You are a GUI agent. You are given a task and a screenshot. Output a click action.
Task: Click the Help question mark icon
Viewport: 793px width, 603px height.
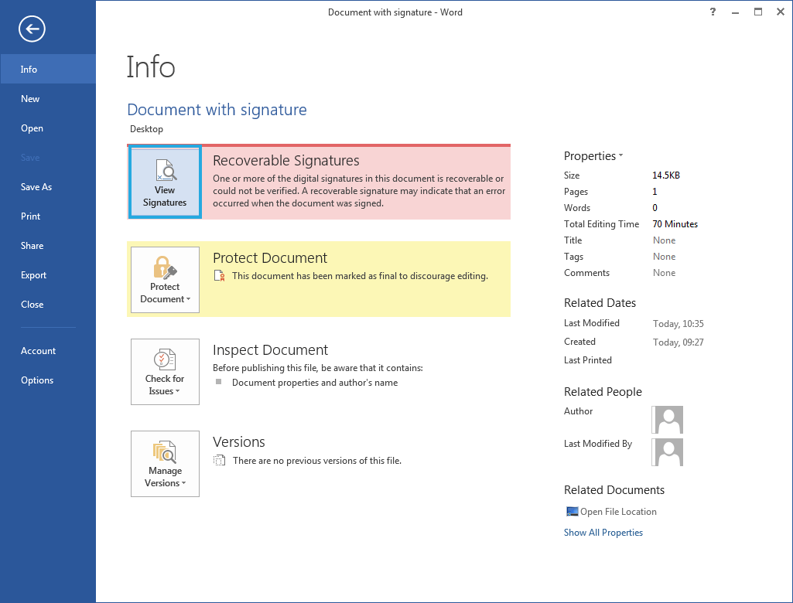(713, 12)
